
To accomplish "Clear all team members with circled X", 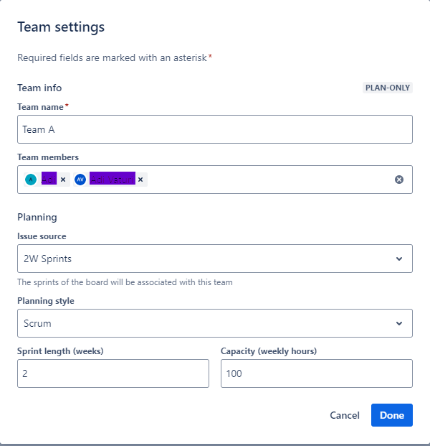I will [x=399, y=180].
